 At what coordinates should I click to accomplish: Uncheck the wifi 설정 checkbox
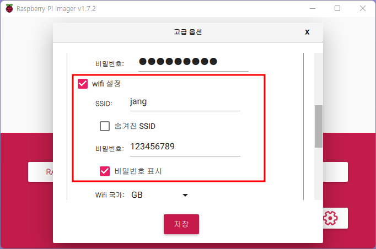point(83,84)
